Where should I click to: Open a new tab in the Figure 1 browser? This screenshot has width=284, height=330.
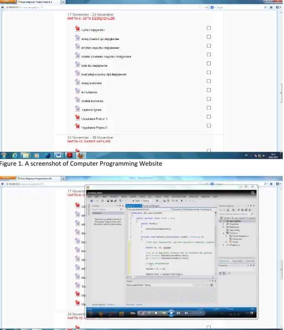tap(63, 2)
